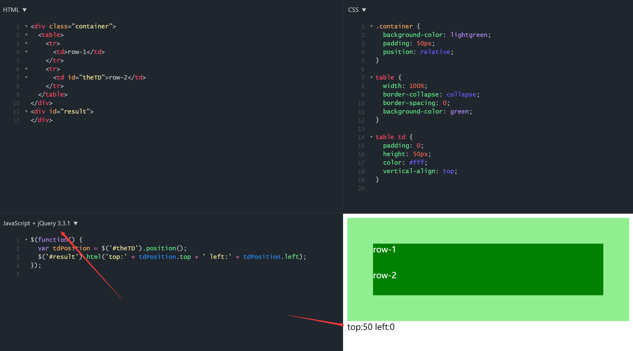Image resolution: width=633 pixels, height=351 pixels.
Task: Place cursor on 'color: #fff' line
Action: tap(405, 163)
